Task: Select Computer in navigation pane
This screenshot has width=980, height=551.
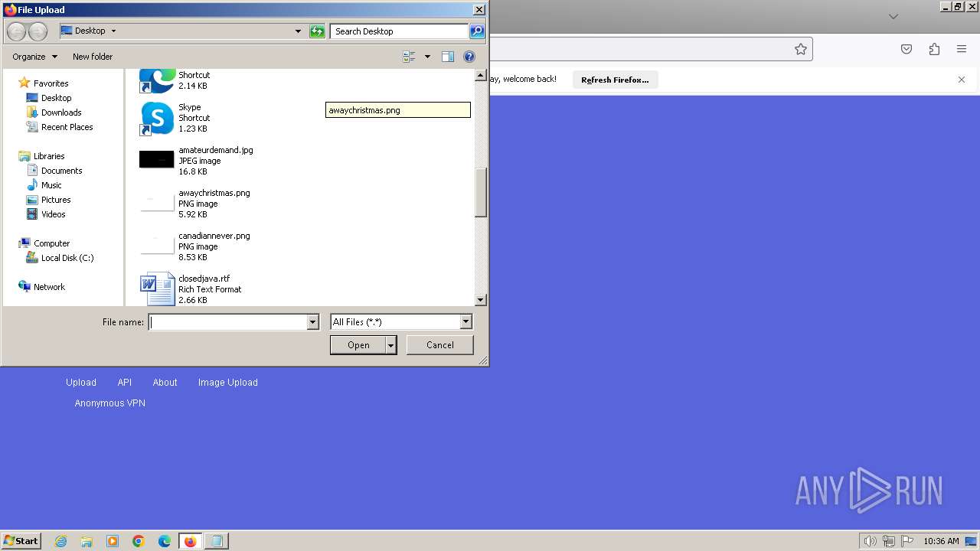Action: pyautogui.click(x=51, y=243)
